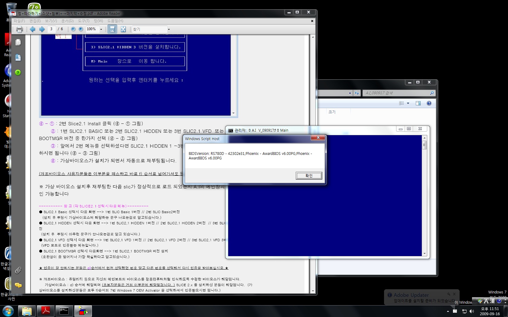Screen dimensions: 508x317
Task: Open the 파일(F) menu
Action: point(19,21)
